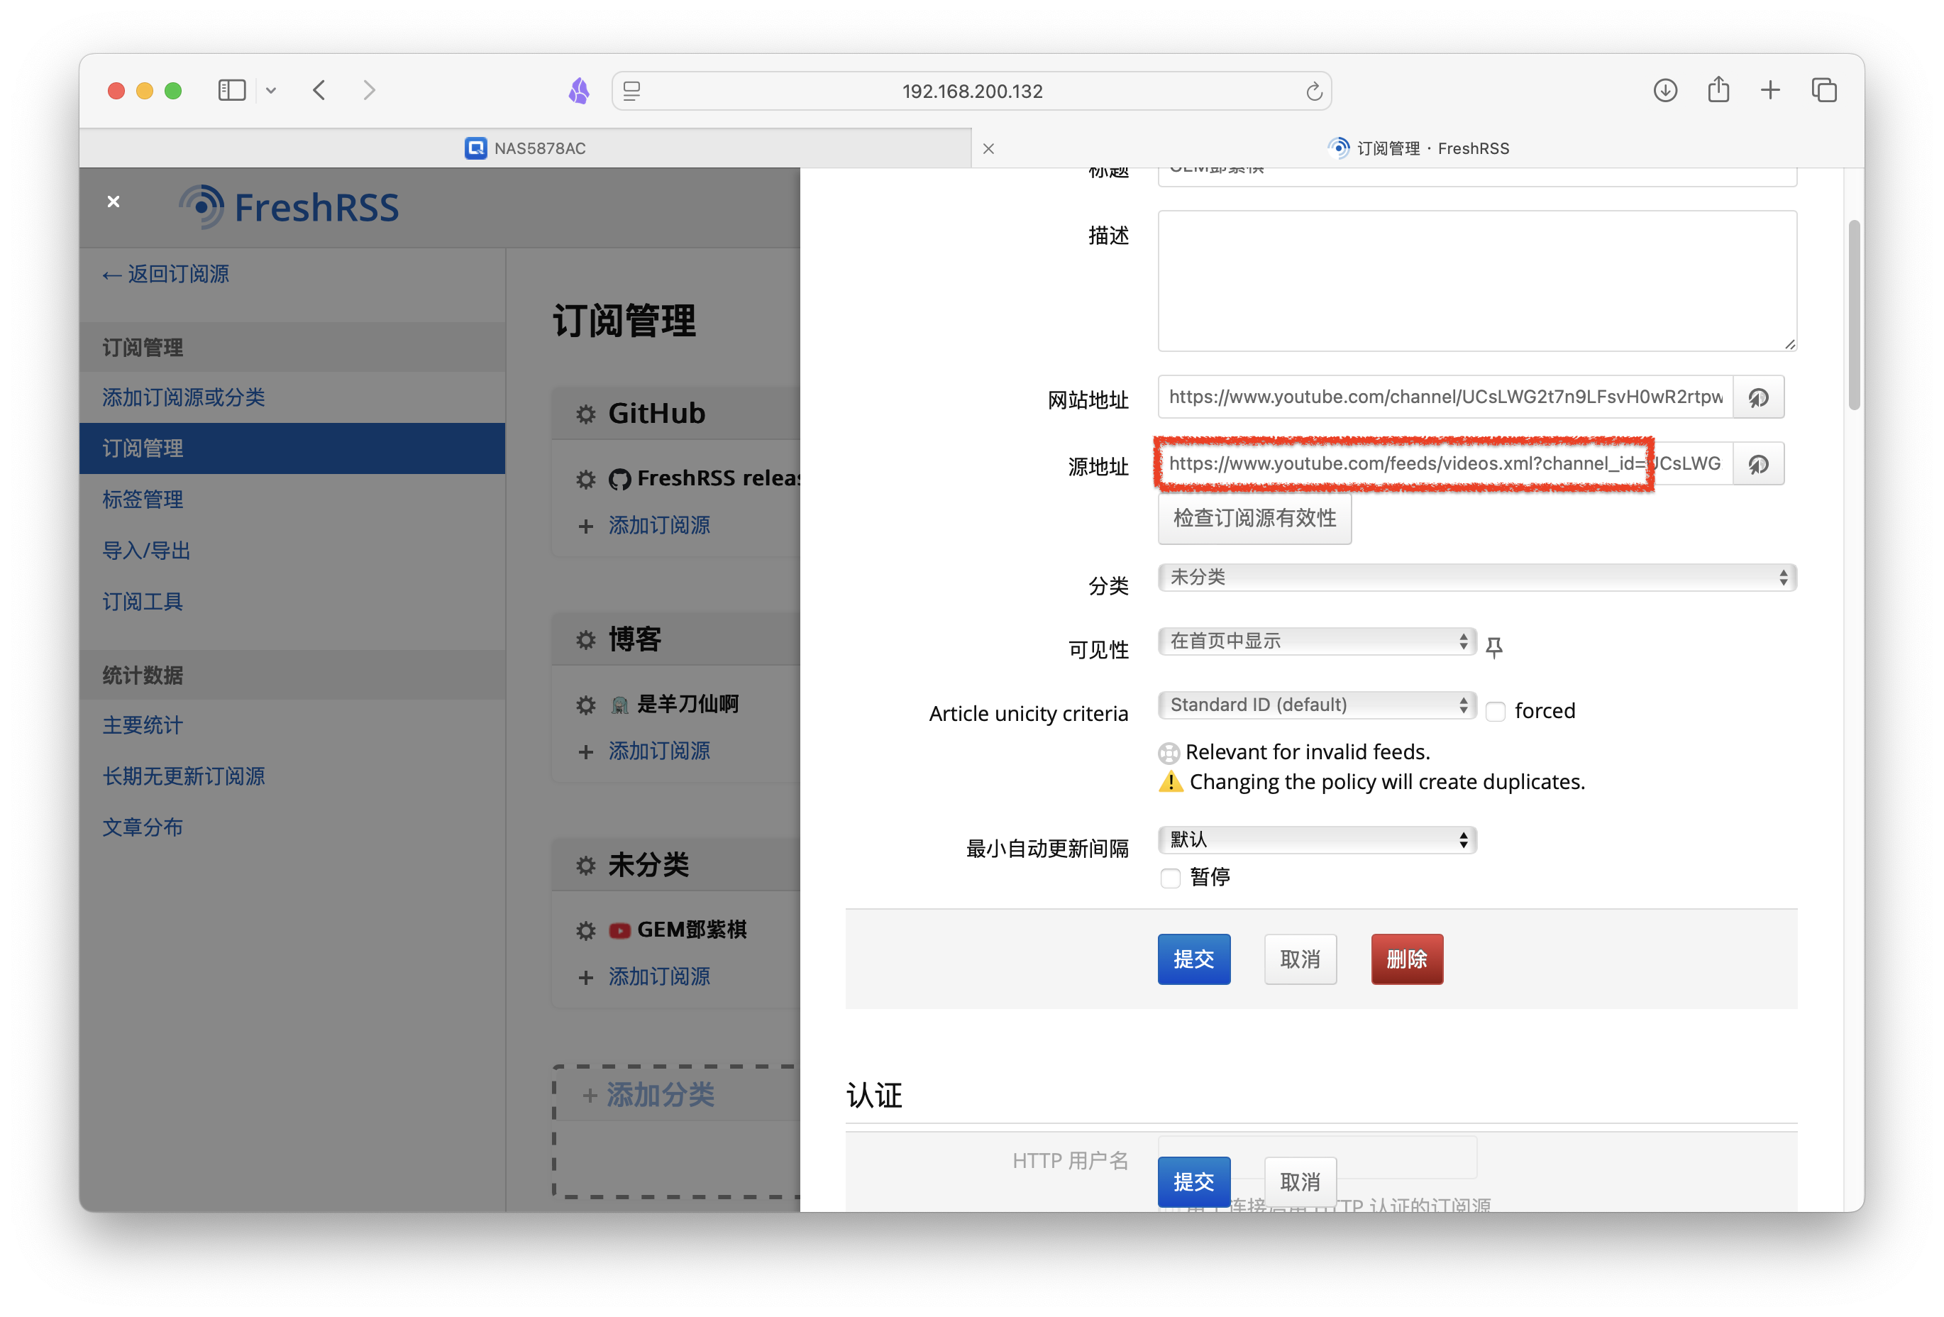Click gear icon beside GEM鄧紫棋 feed

pyautogui.click(x=585, y=930)
